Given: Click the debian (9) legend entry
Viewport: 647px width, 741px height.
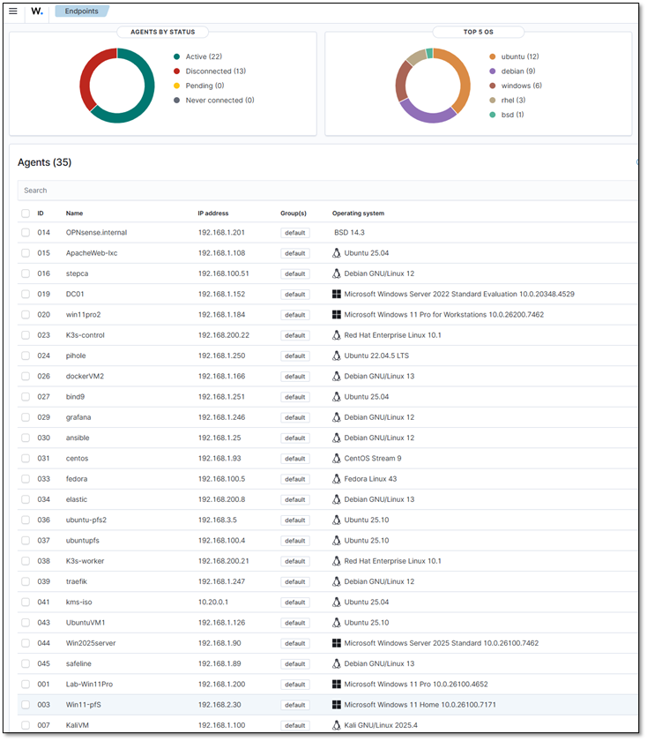Looking at the screenshot, I should coord(512,71).
